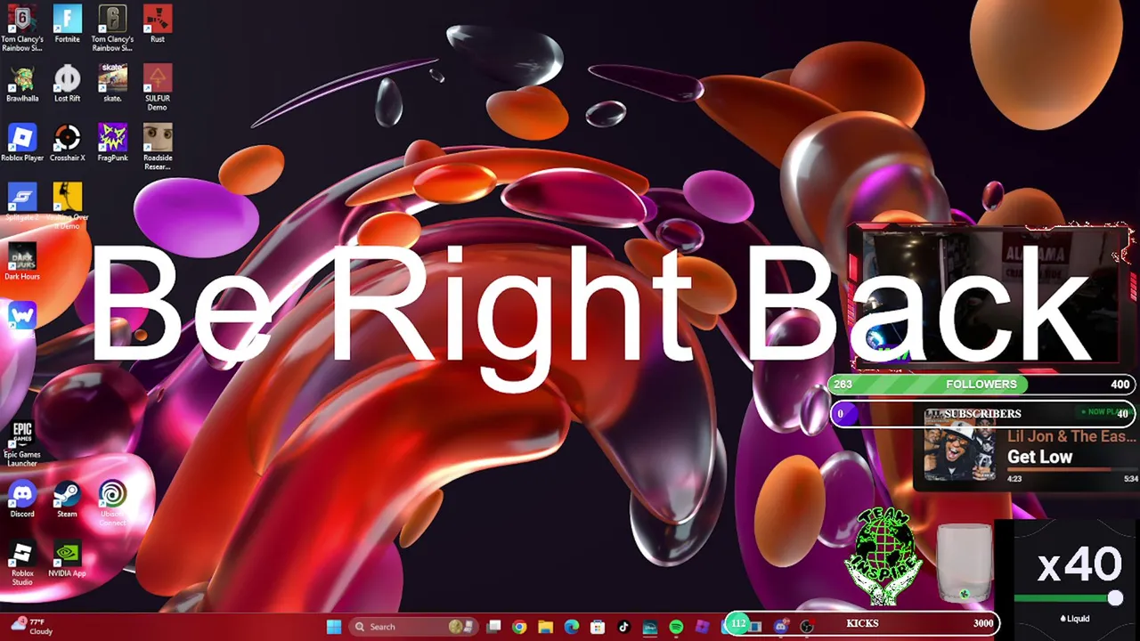Click the taskbar Search box
This screenshot has height=641, width=1140.
(x=412, y=627)
